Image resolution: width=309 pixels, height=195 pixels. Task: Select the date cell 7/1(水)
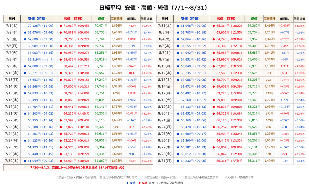point(12,26)
